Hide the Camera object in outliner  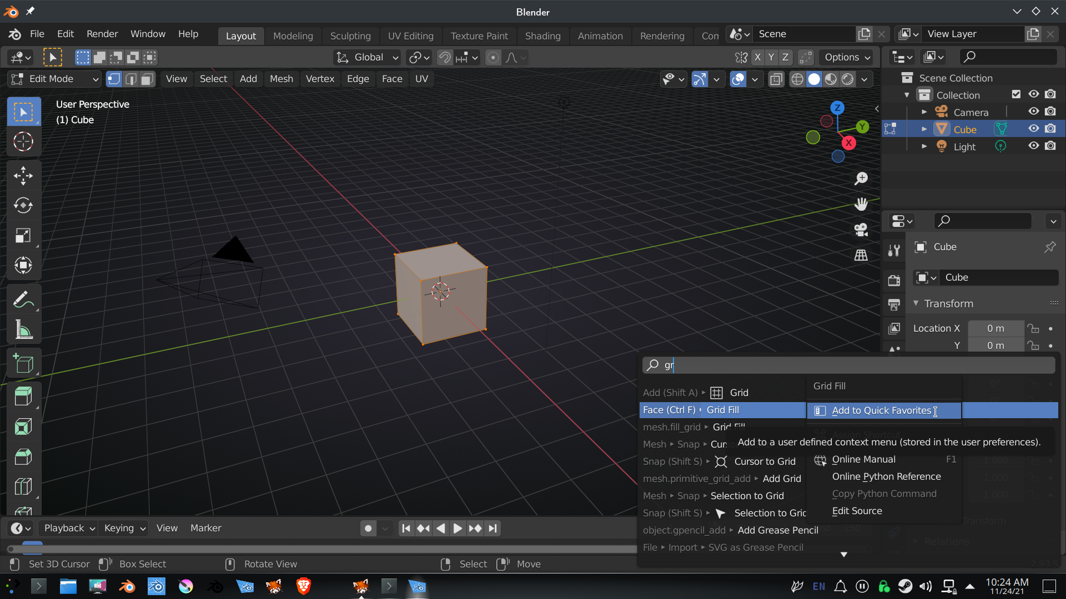tap(1033, 111)
